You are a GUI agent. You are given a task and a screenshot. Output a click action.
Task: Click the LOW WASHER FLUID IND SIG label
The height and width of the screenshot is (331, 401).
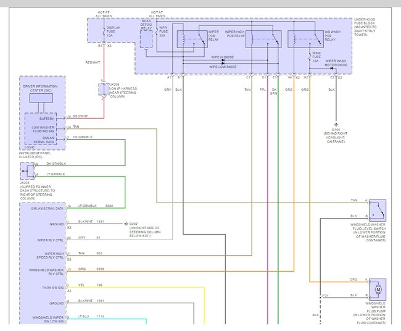(43, 129)
